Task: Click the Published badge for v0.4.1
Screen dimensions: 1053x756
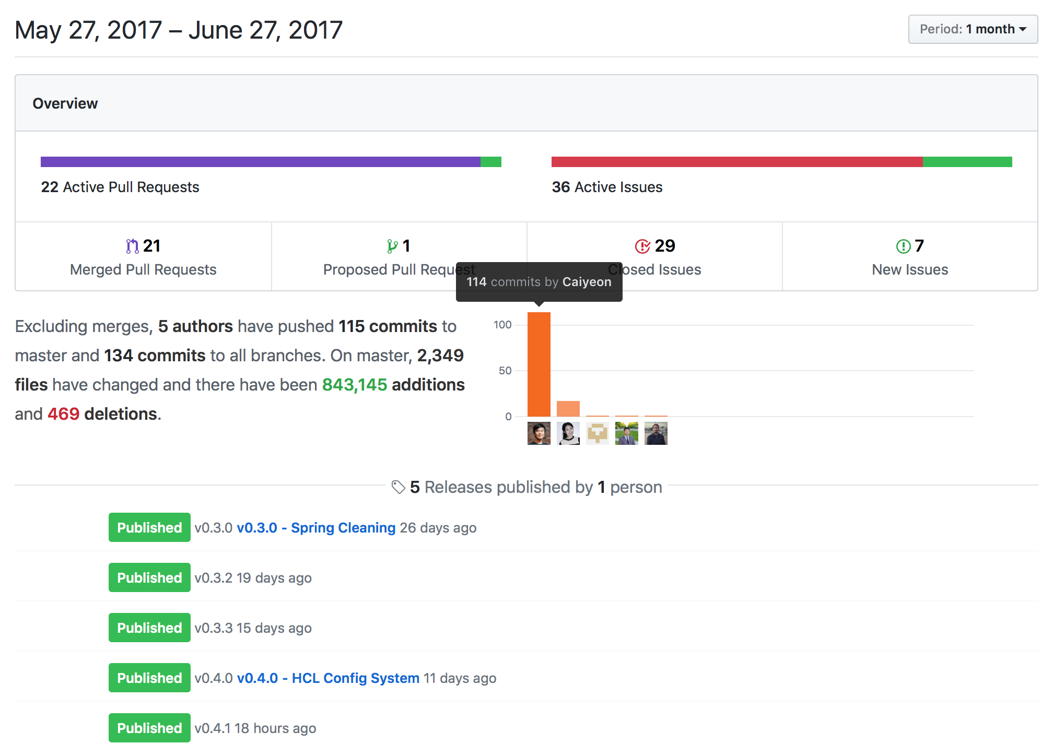Action: pyautogui.click(x=149, y=728)
